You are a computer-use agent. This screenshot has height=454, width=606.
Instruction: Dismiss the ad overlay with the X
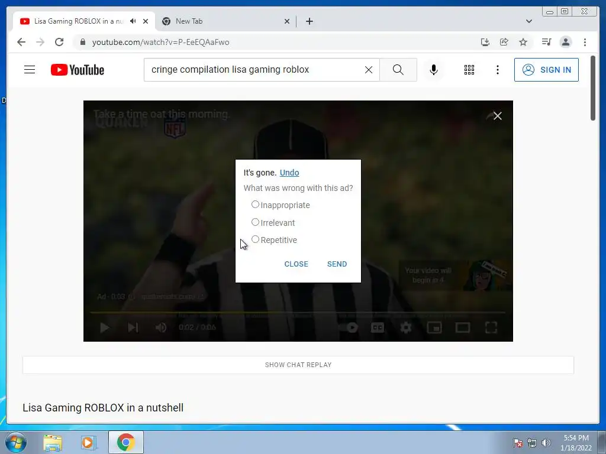point(497,116)
